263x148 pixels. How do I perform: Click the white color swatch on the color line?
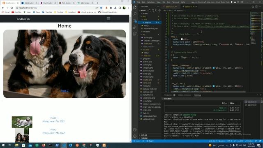coord(182,39)
